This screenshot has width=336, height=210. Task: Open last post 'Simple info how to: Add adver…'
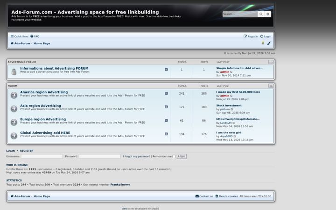pyautogui.click(x=239, y=68)
